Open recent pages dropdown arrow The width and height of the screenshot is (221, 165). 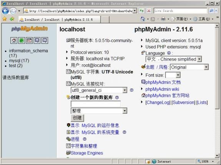19,11
